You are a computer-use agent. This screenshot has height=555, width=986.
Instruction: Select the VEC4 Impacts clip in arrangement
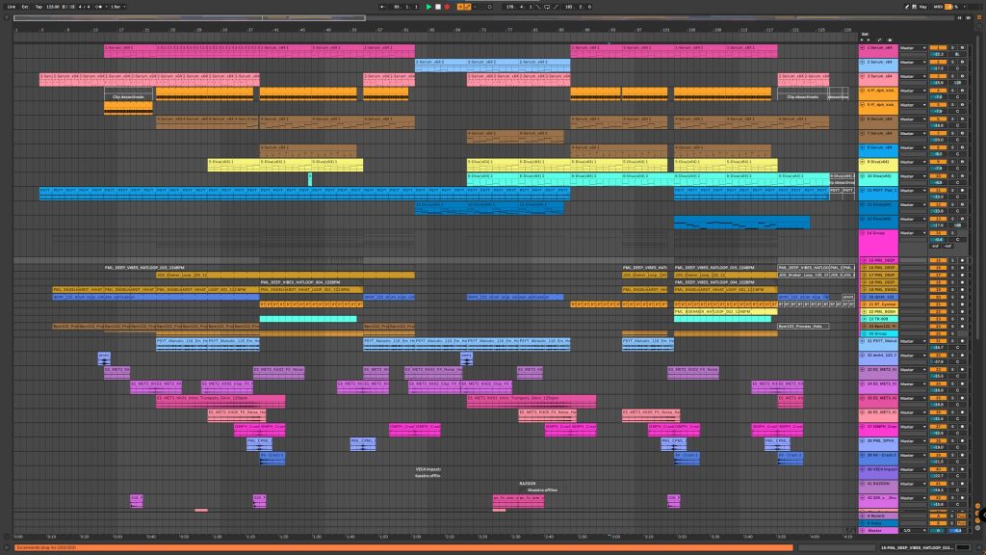coord(427,468)
